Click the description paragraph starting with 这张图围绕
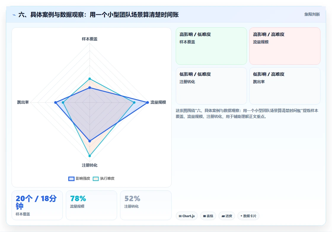The height and width of the screenshot is (232, 332). (247, 113)
